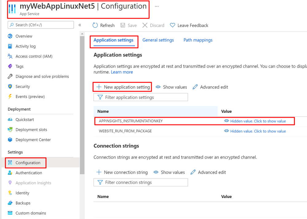Click the Application Insights lightbulb icon
Image resolution: width=307 pixels, height=219 pixels.
click(10, 183)
